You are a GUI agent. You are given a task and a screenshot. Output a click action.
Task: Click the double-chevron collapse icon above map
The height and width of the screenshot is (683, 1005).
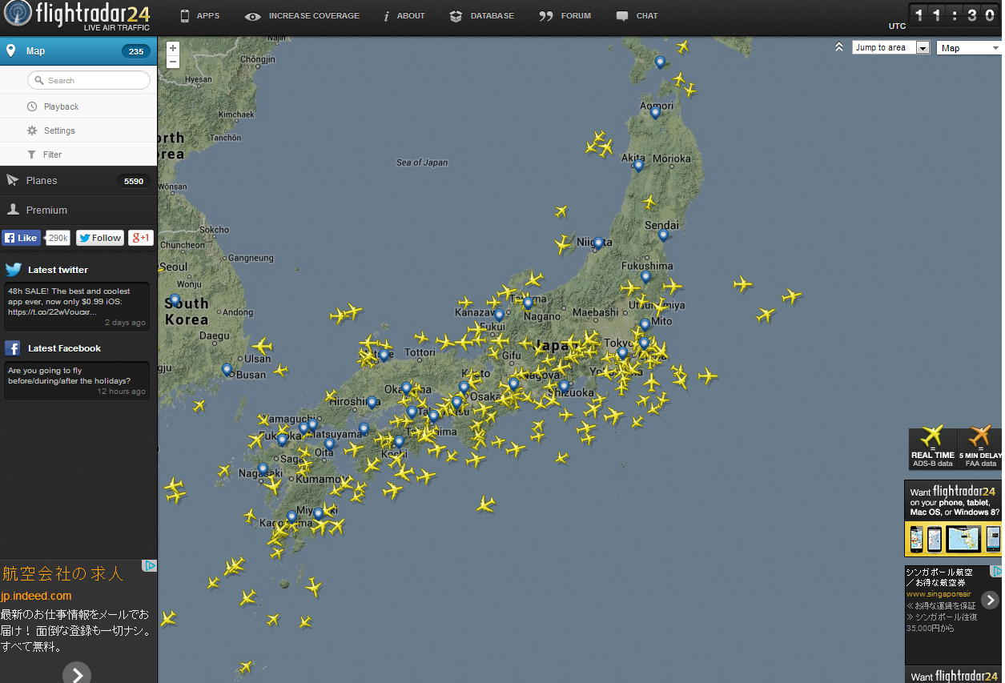point(838,47)
